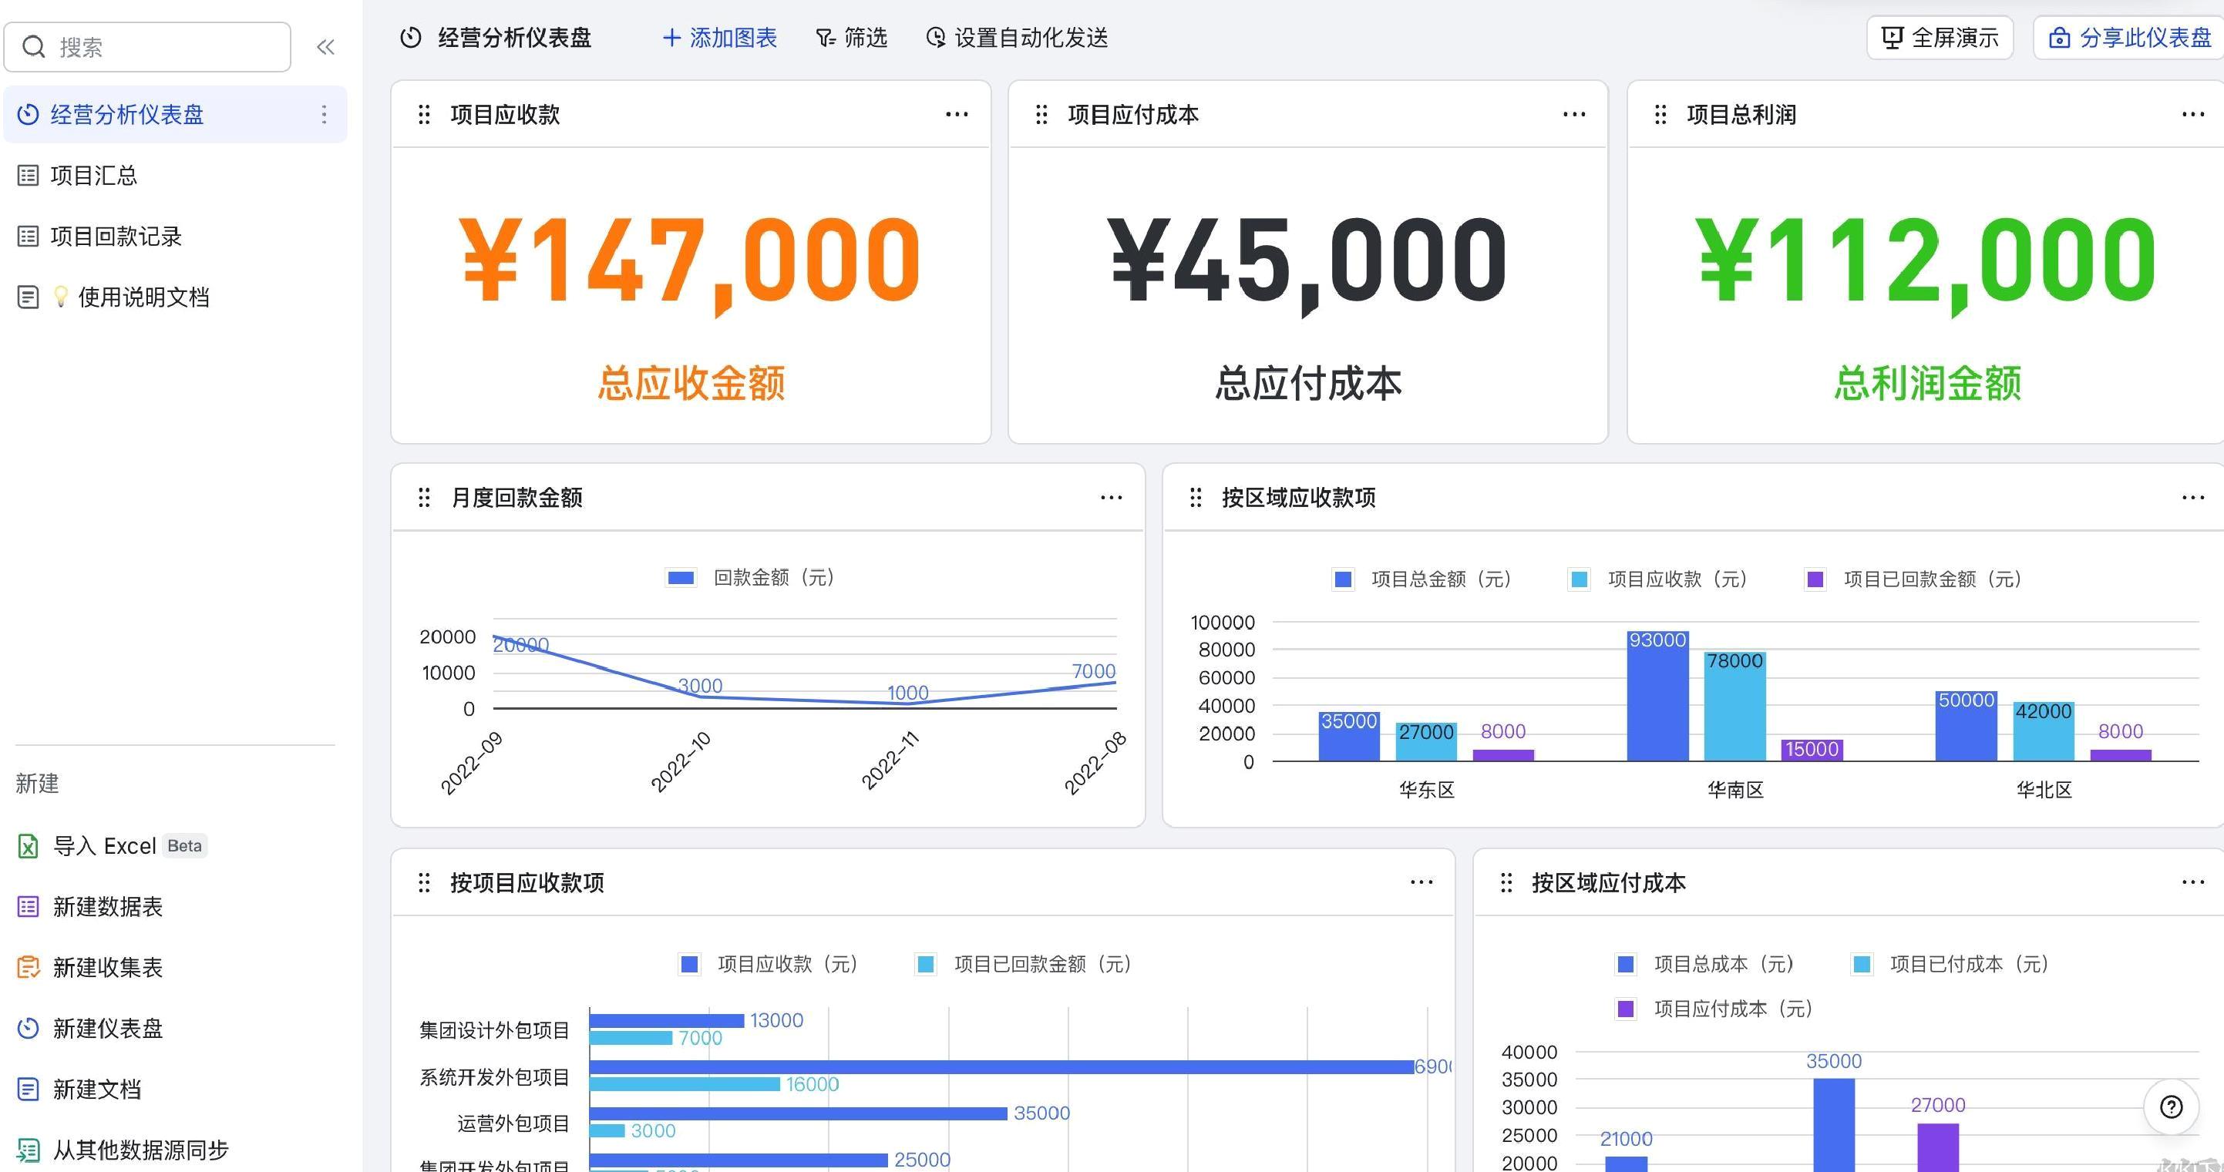Click the 新建仪表盘 dashboard icon
Image resolution: width=2224 pixels, height=1172 pixels.
click(x=28, y=1028)
